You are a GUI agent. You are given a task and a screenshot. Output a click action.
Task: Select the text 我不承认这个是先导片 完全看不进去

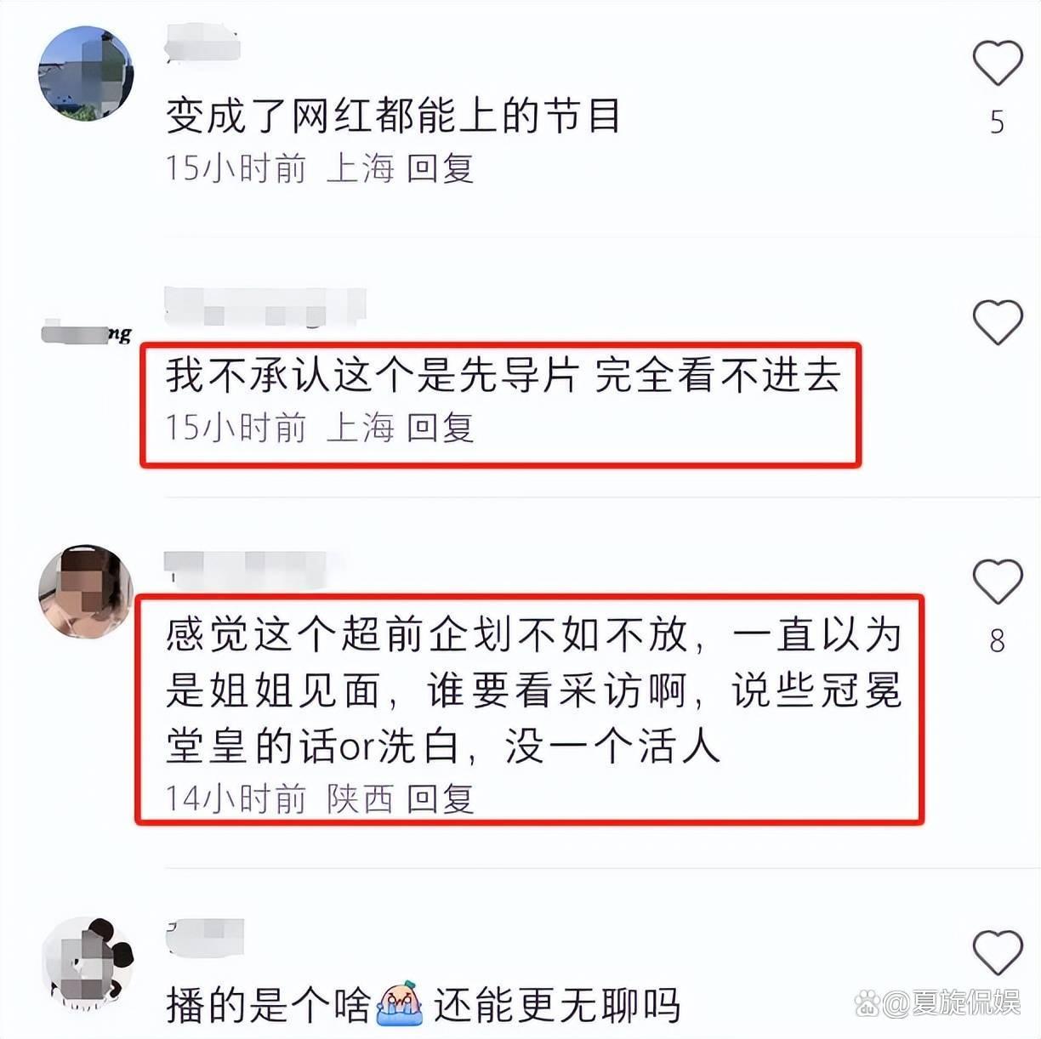pos(503,375)
